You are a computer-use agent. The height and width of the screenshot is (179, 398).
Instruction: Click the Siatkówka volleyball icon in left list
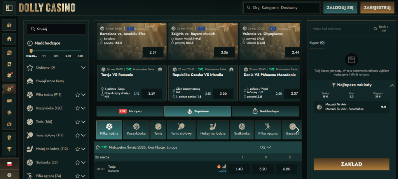point(30,162)
